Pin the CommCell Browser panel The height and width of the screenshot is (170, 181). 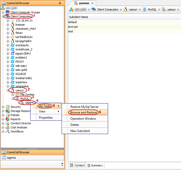(60, 3)
